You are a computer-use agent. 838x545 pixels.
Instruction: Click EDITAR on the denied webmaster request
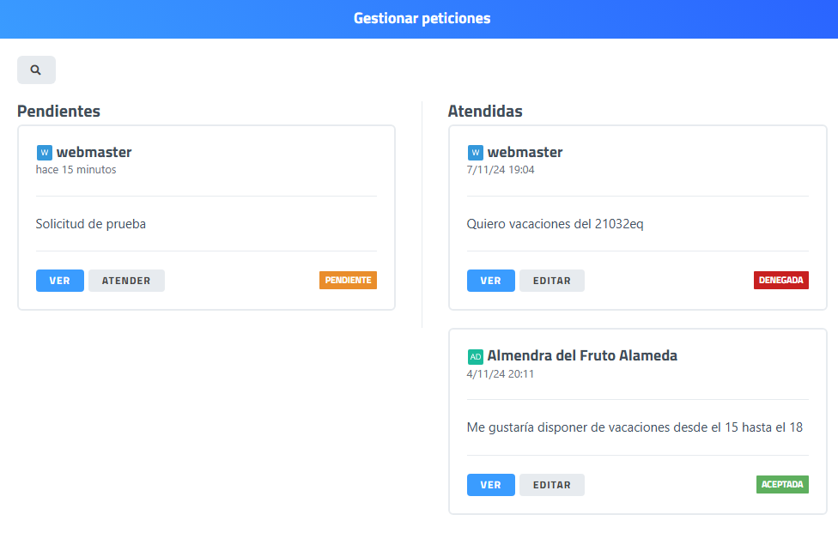point(551,281)
